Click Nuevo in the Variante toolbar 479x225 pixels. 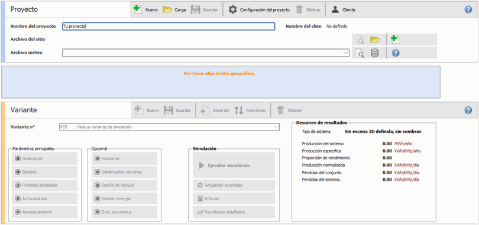(x=147, y=110)
